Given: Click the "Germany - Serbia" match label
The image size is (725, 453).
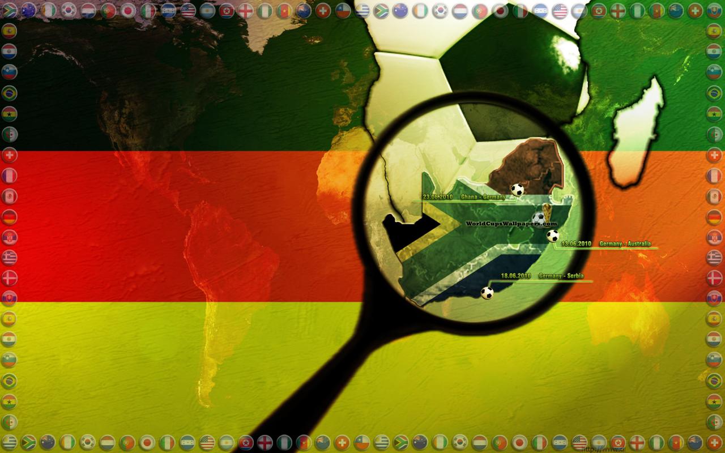Looking at the screenshot, I should (x=561, y=276).
